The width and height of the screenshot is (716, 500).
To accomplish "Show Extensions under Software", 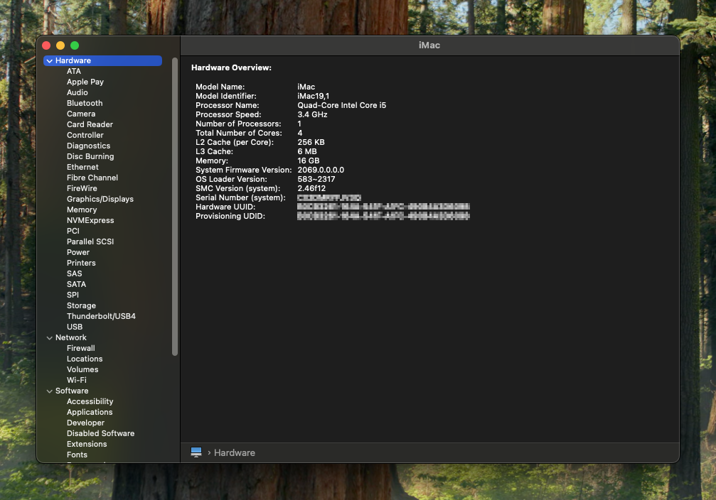I will tap(87, 444).
